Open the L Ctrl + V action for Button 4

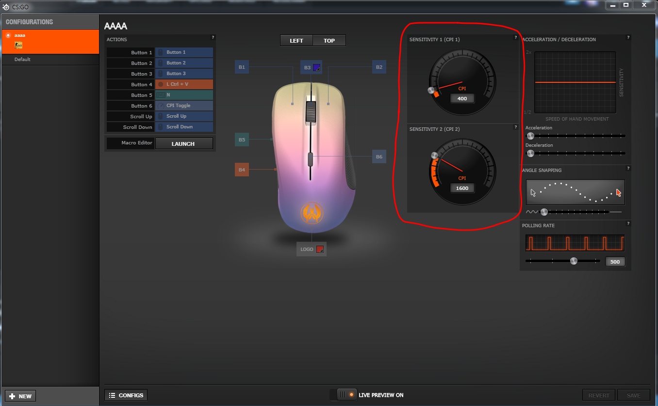184,84
